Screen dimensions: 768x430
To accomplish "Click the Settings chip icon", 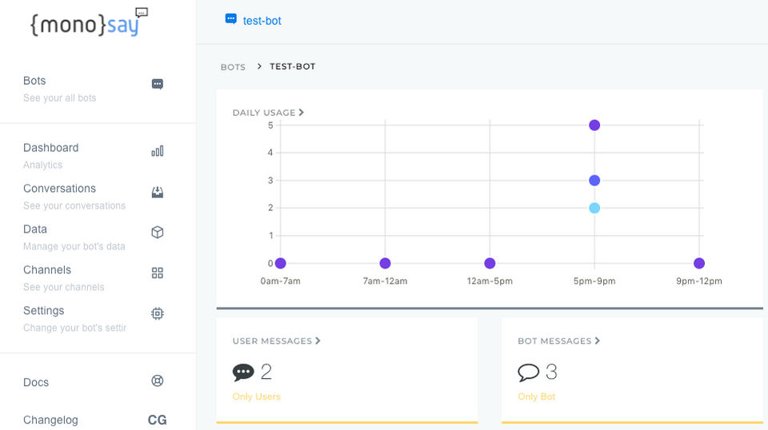I will (158, 313).
